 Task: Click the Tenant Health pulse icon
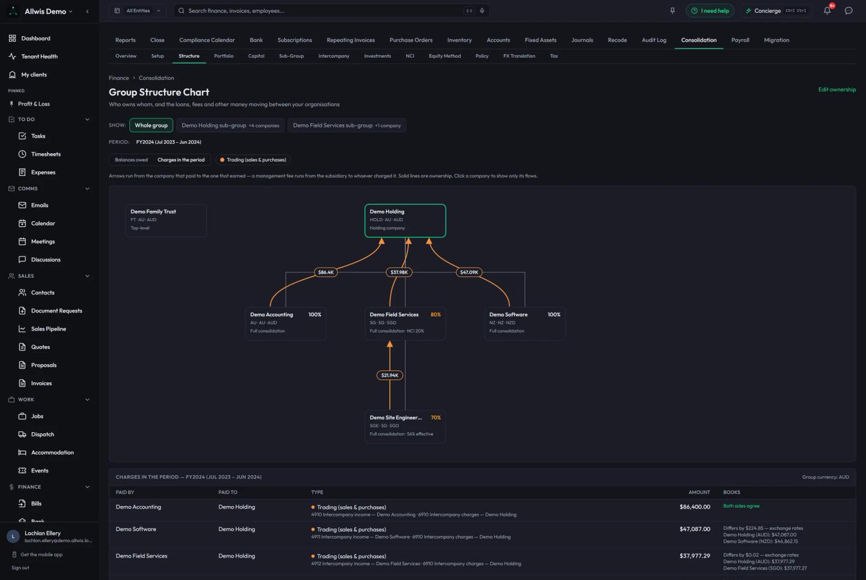coord(13,56)
